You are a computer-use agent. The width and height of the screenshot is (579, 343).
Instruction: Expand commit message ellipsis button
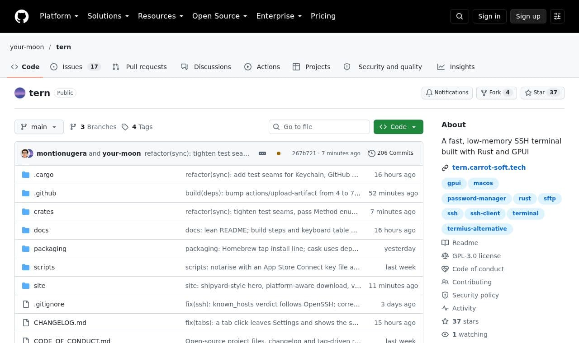pyautogui.click(x=262, y=153)
